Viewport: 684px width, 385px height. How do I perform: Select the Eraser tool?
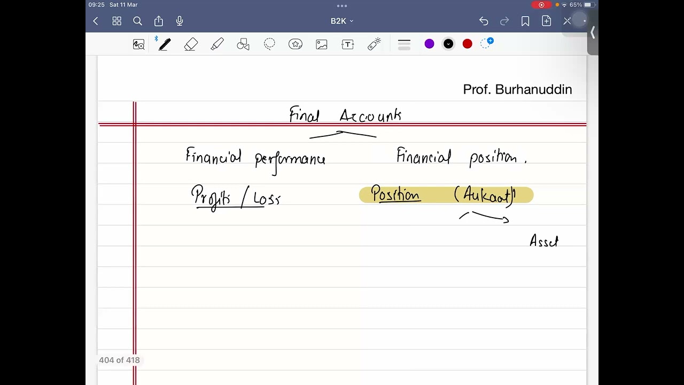(x=191, y=44)
